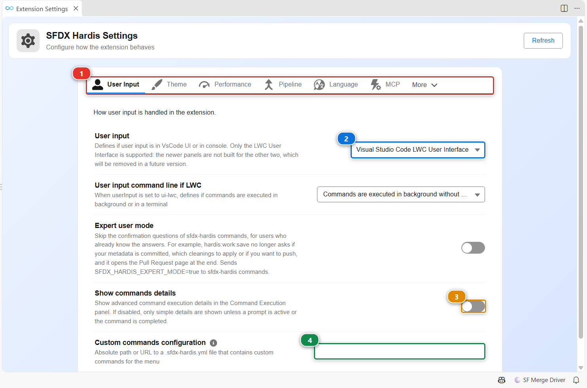Click the vertical scrollbar thumb
Viewport: 587px width, 388px height.
pos(581,182)
